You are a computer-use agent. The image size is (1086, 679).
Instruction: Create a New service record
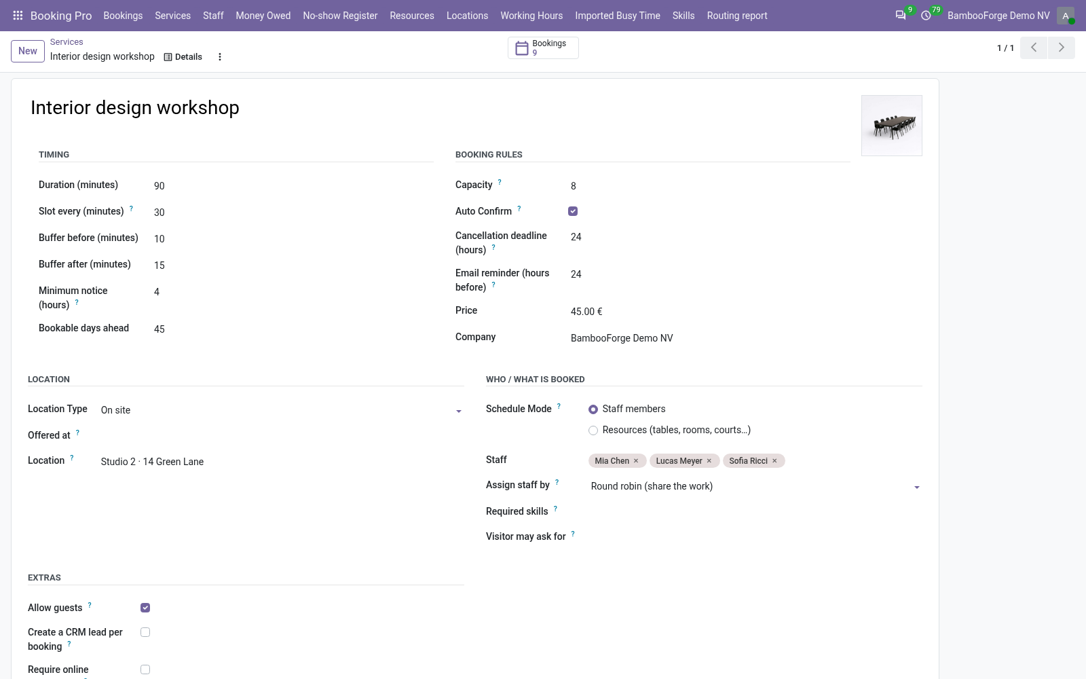click(28, 51)
